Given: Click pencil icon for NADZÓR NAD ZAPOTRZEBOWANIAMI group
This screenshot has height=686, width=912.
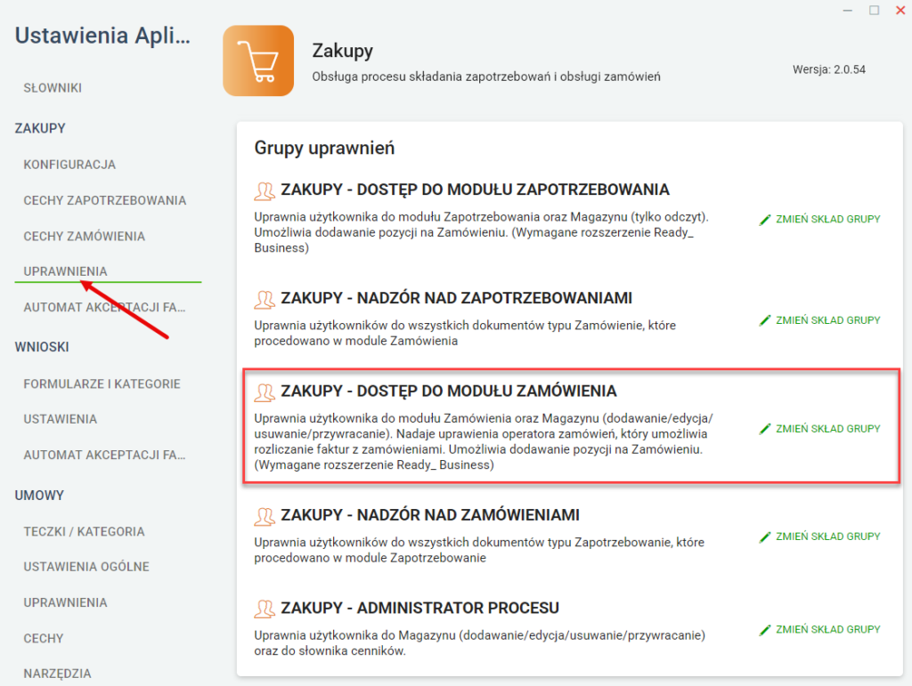Looking at the screenshot, I should (765, 320).
